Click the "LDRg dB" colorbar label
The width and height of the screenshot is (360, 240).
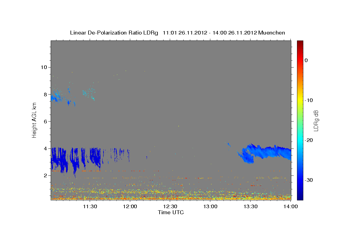pos(316,121)
